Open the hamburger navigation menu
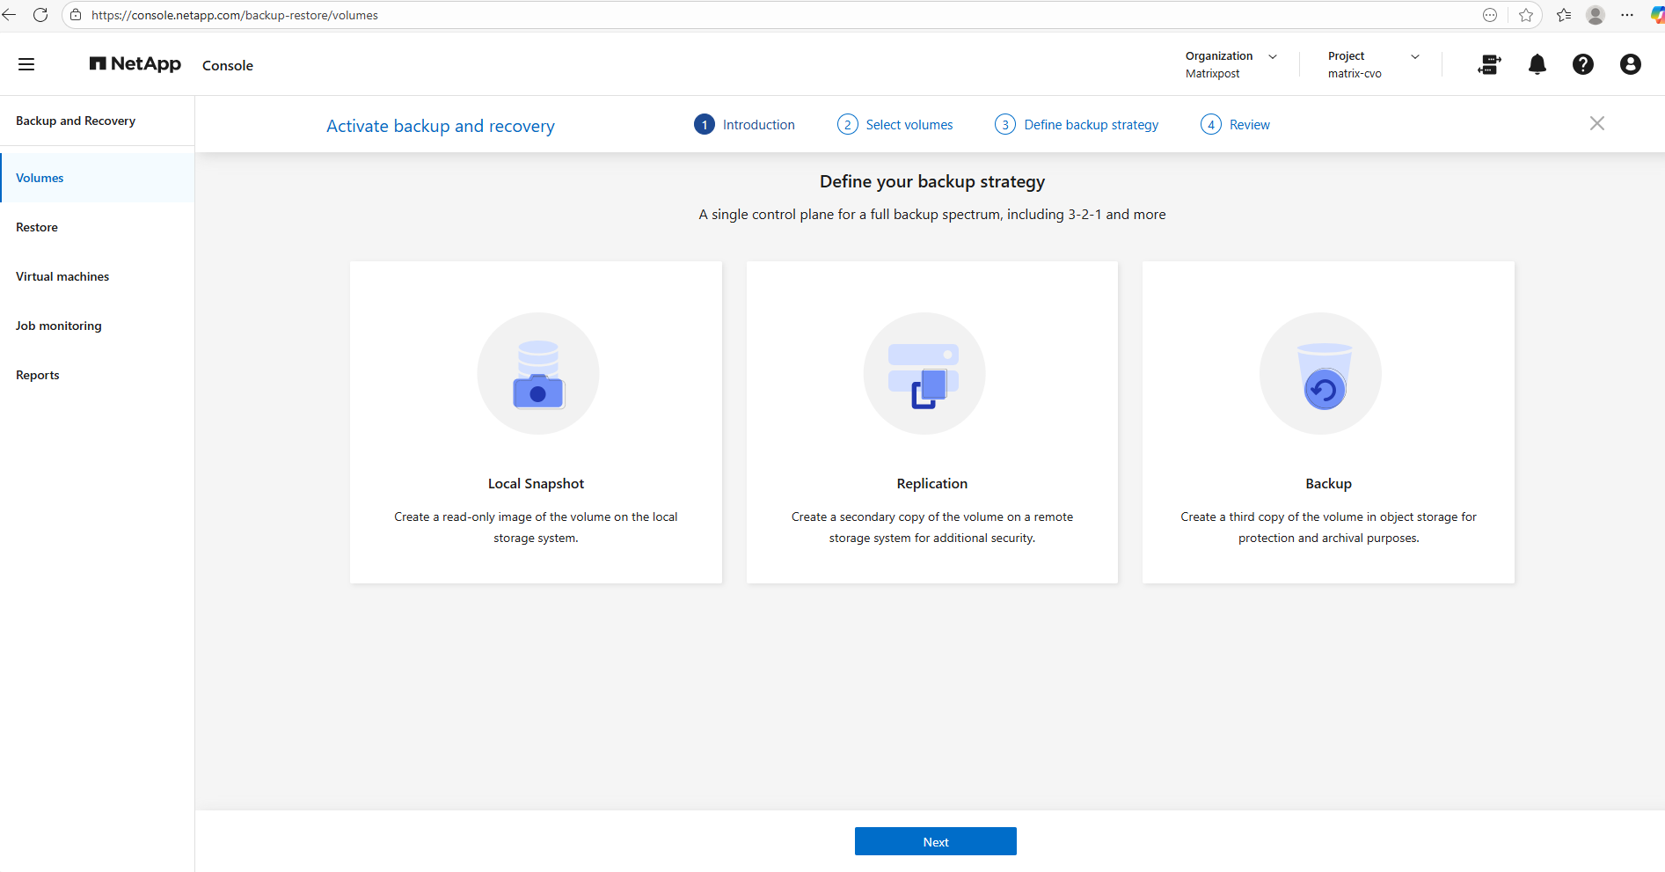This screenshot has width=1665, height=872. click(26, 64)
